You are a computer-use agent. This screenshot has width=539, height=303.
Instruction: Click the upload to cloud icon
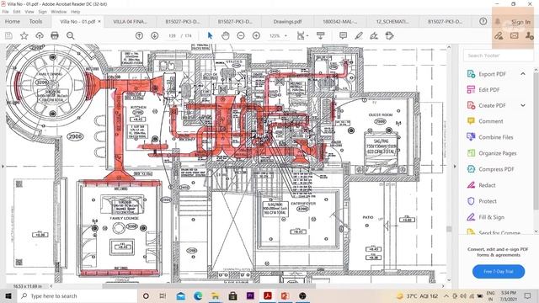(x=40, y=35)
